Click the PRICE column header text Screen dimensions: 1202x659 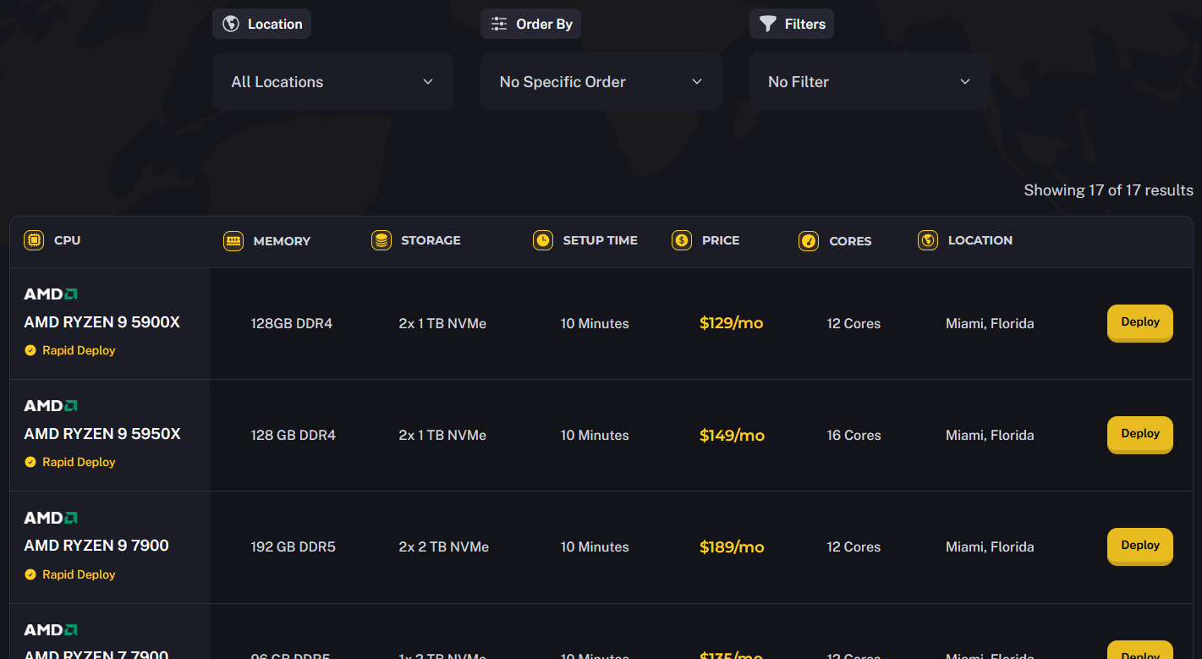721,240
